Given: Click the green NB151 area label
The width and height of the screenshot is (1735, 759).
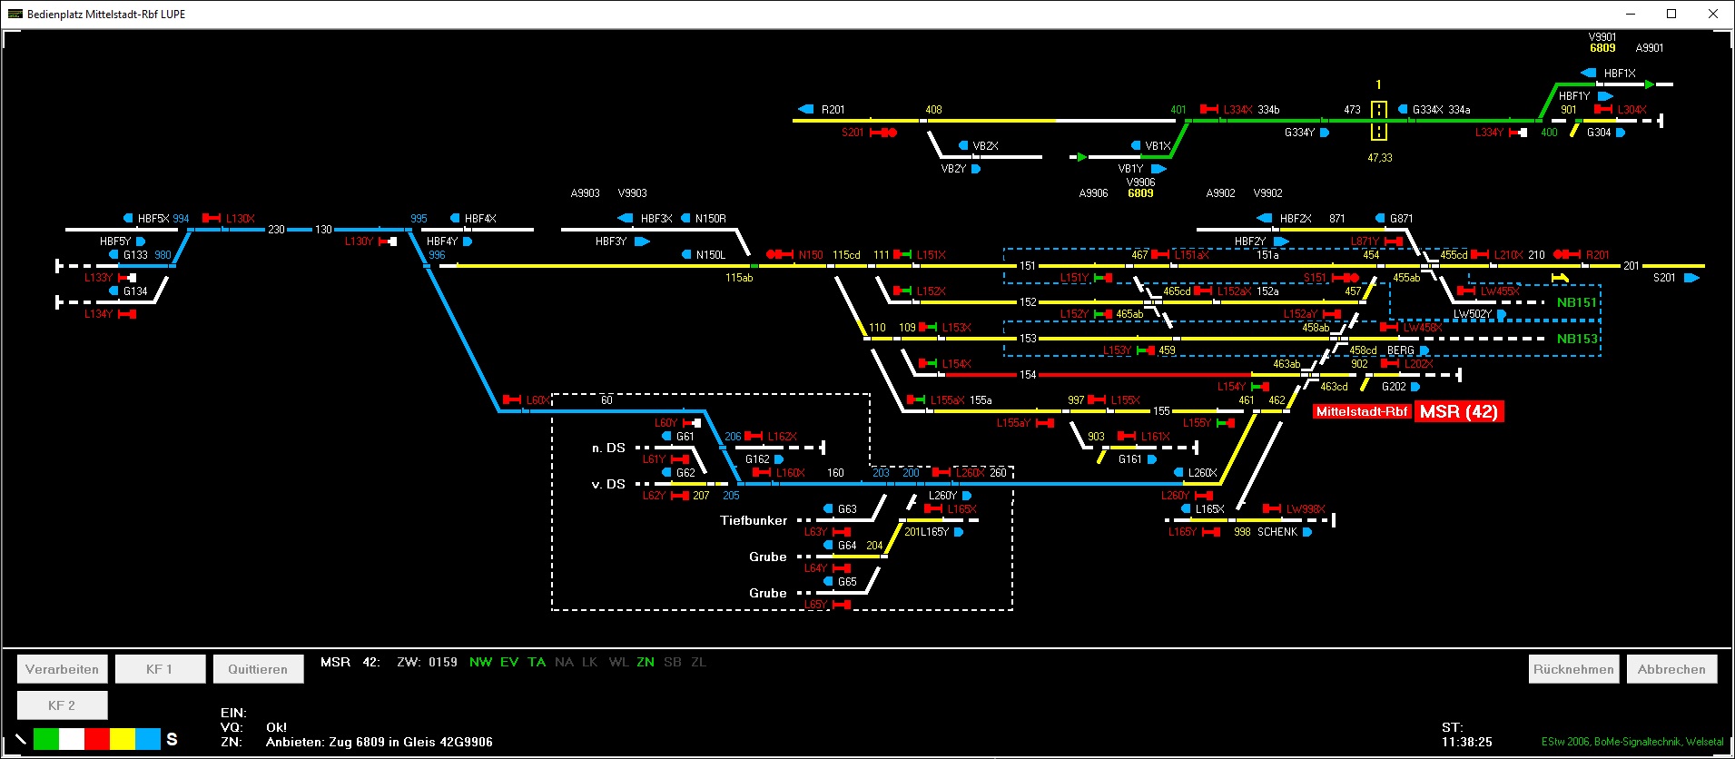Looking at the screenshot, I should point(1576,302).
